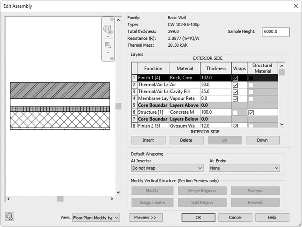The image size is (302, 227).
Task: Select the Structure [1] layer row
Action: 205,112
